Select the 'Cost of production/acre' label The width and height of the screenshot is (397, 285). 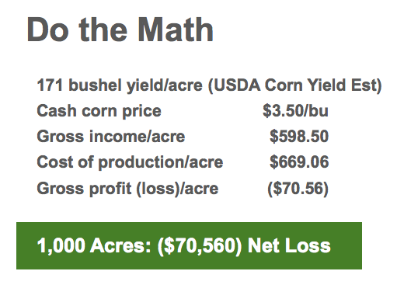click(x=130, y=162)
